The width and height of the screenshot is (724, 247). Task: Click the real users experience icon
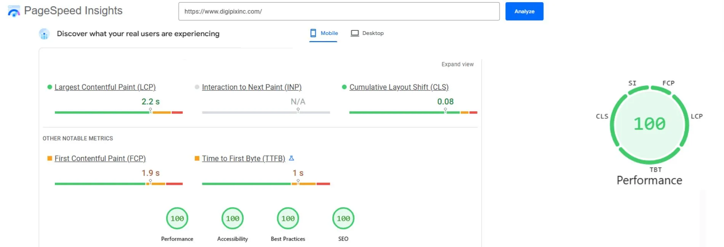point(44,34)
